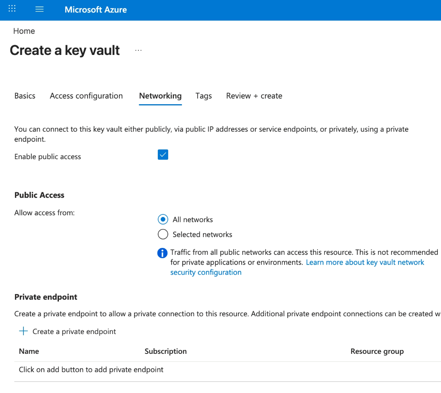Choose Selected networks radio option
441x393 pixels.
click(x=163, y=234)
